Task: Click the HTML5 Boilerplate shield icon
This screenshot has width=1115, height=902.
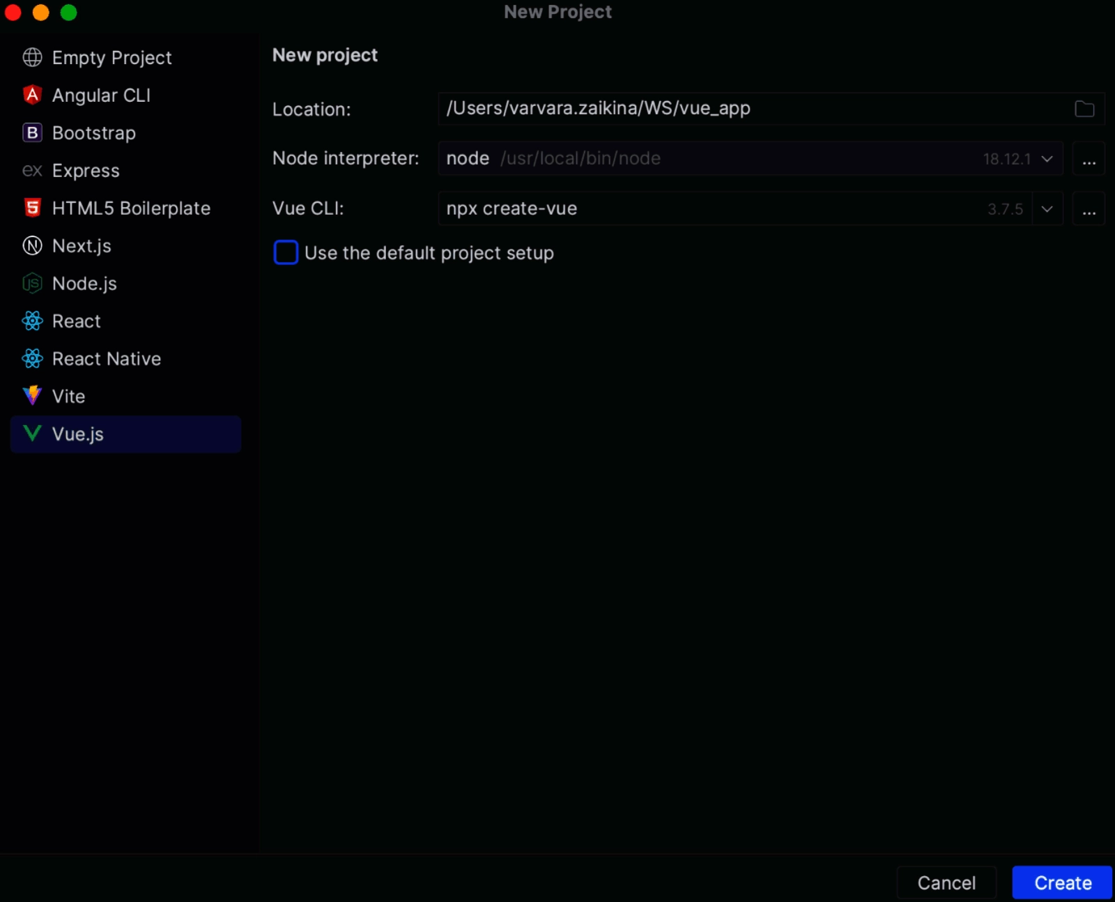Action: [32, 208]
